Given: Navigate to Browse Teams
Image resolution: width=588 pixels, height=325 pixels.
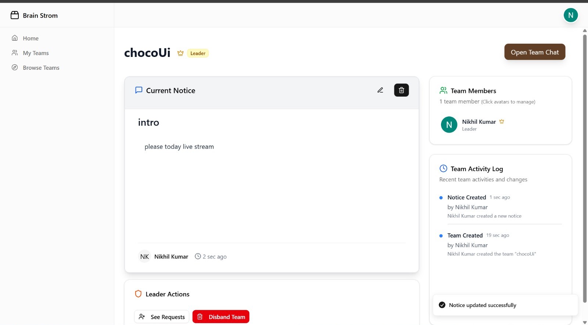Looking at the screenshot, I should click(41, 68).
